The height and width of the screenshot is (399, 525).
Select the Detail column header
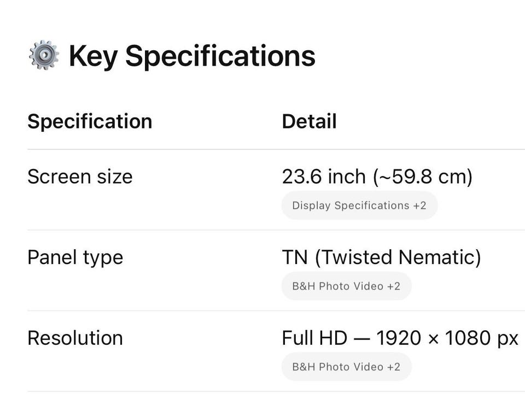tap(309, 121)
